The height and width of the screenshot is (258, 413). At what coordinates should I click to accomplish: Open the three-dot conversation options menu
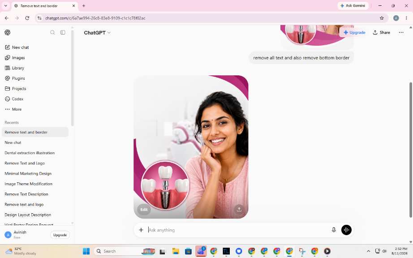pyautogui.click(x=401, y=32)
